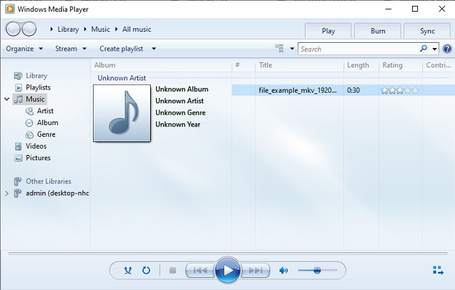
Task: Click the search magnifier icon
Action: (423, 49)
